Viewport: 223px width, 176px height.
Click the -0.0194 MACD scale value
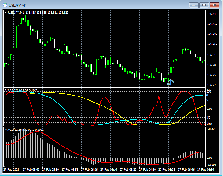(x=211, y=165)
